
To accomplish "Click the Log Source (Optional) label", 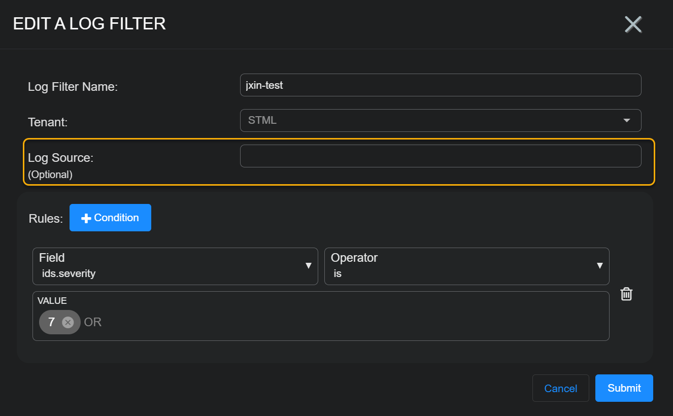I will 60,158.
